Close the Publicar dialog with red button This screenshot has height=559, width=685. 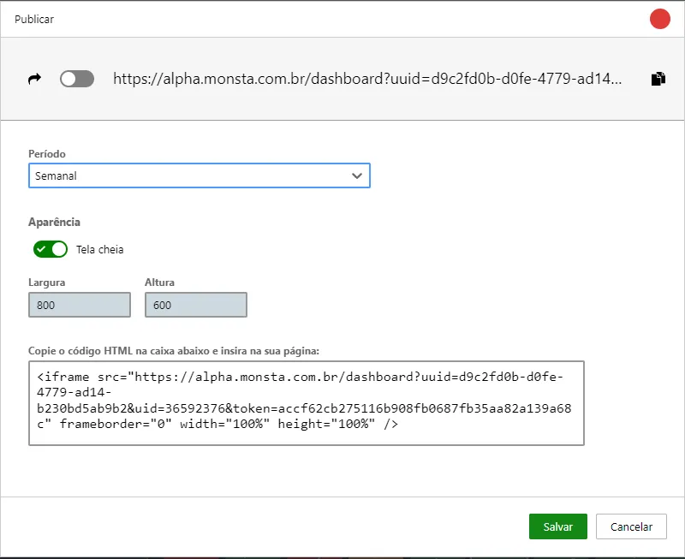tap(659, 19)
